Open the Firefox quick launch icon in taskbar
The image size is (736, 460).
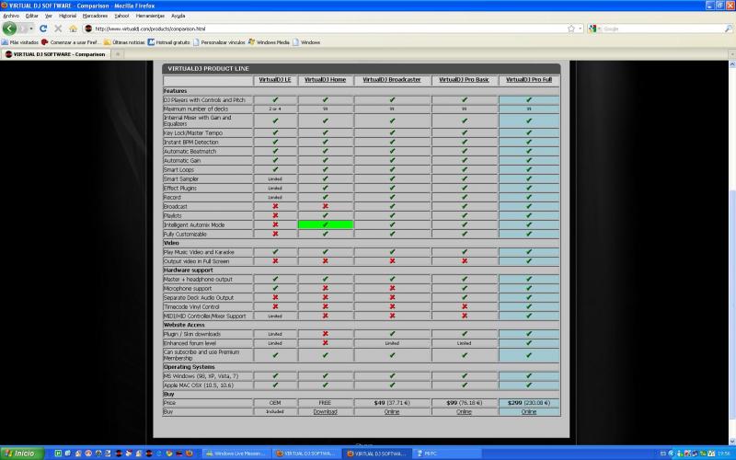coord(190,454)
